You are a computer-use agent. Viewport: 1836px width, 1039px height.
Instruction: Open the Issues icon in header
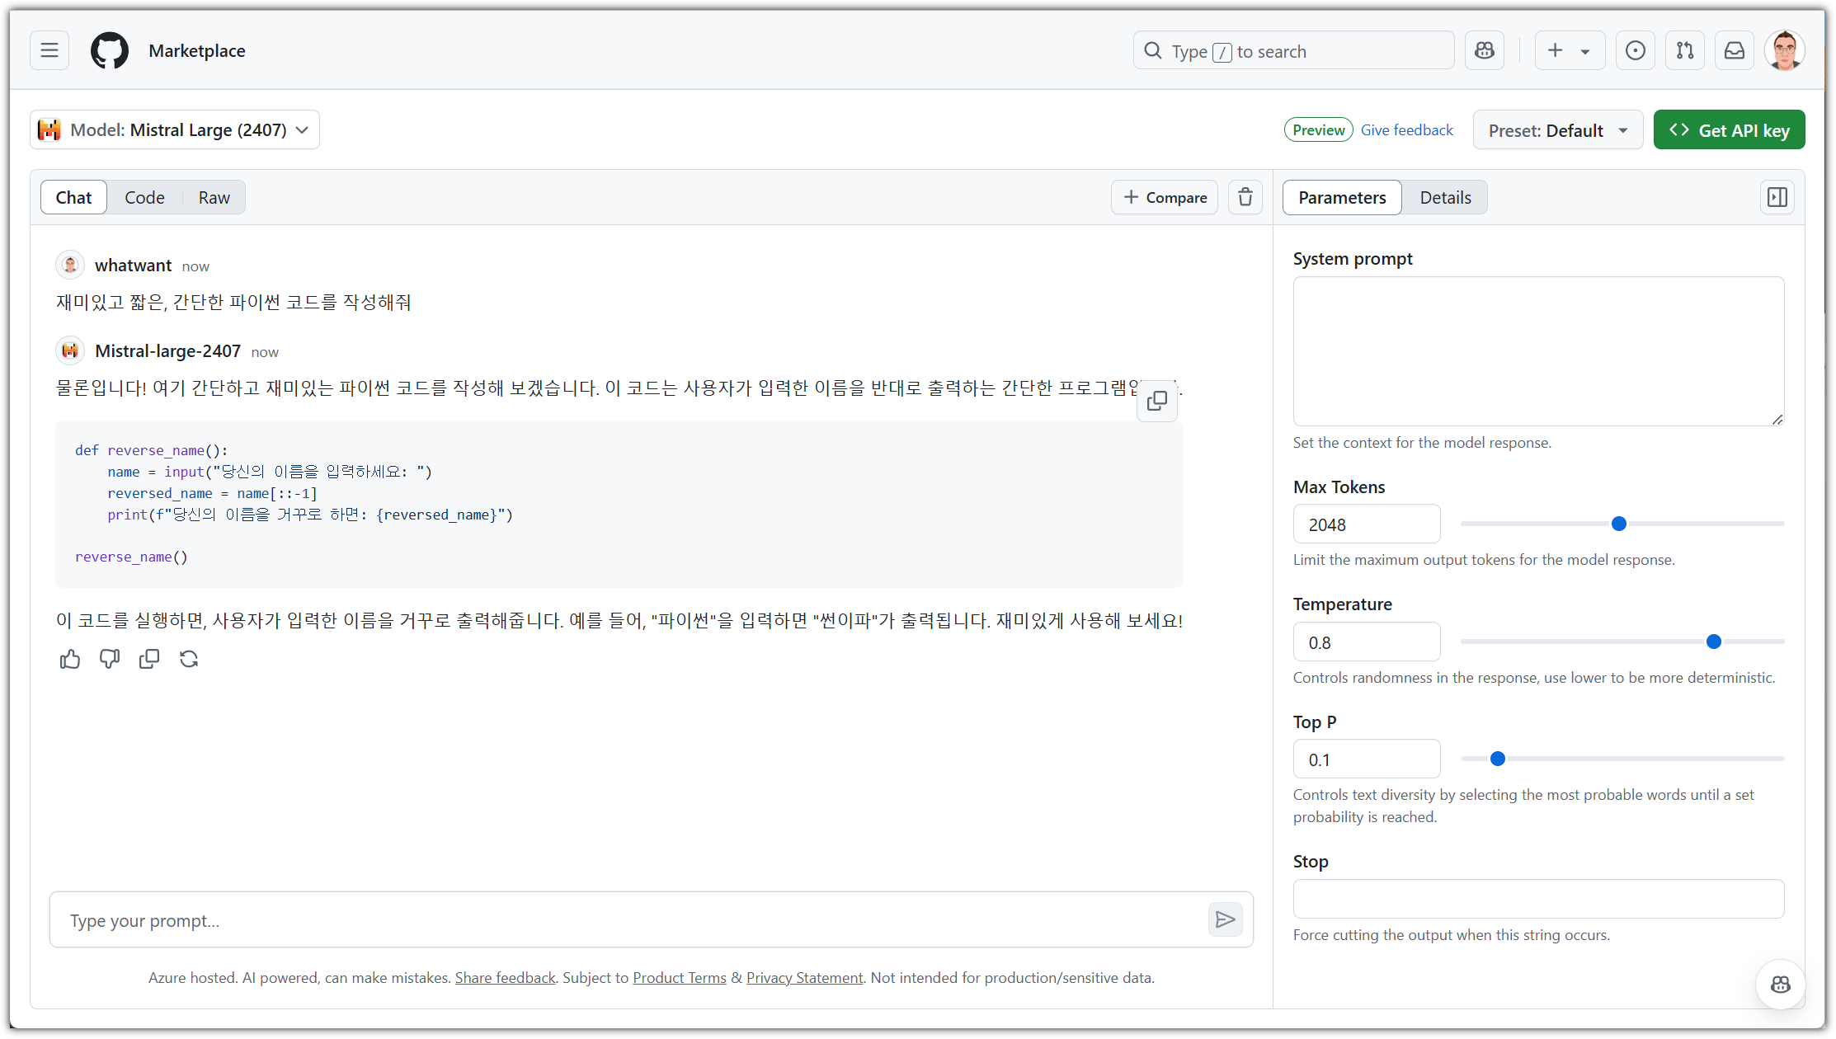1635,50
